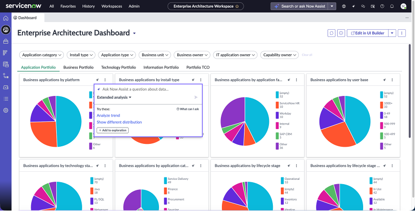Click Clear all filters link

point(307,55)
